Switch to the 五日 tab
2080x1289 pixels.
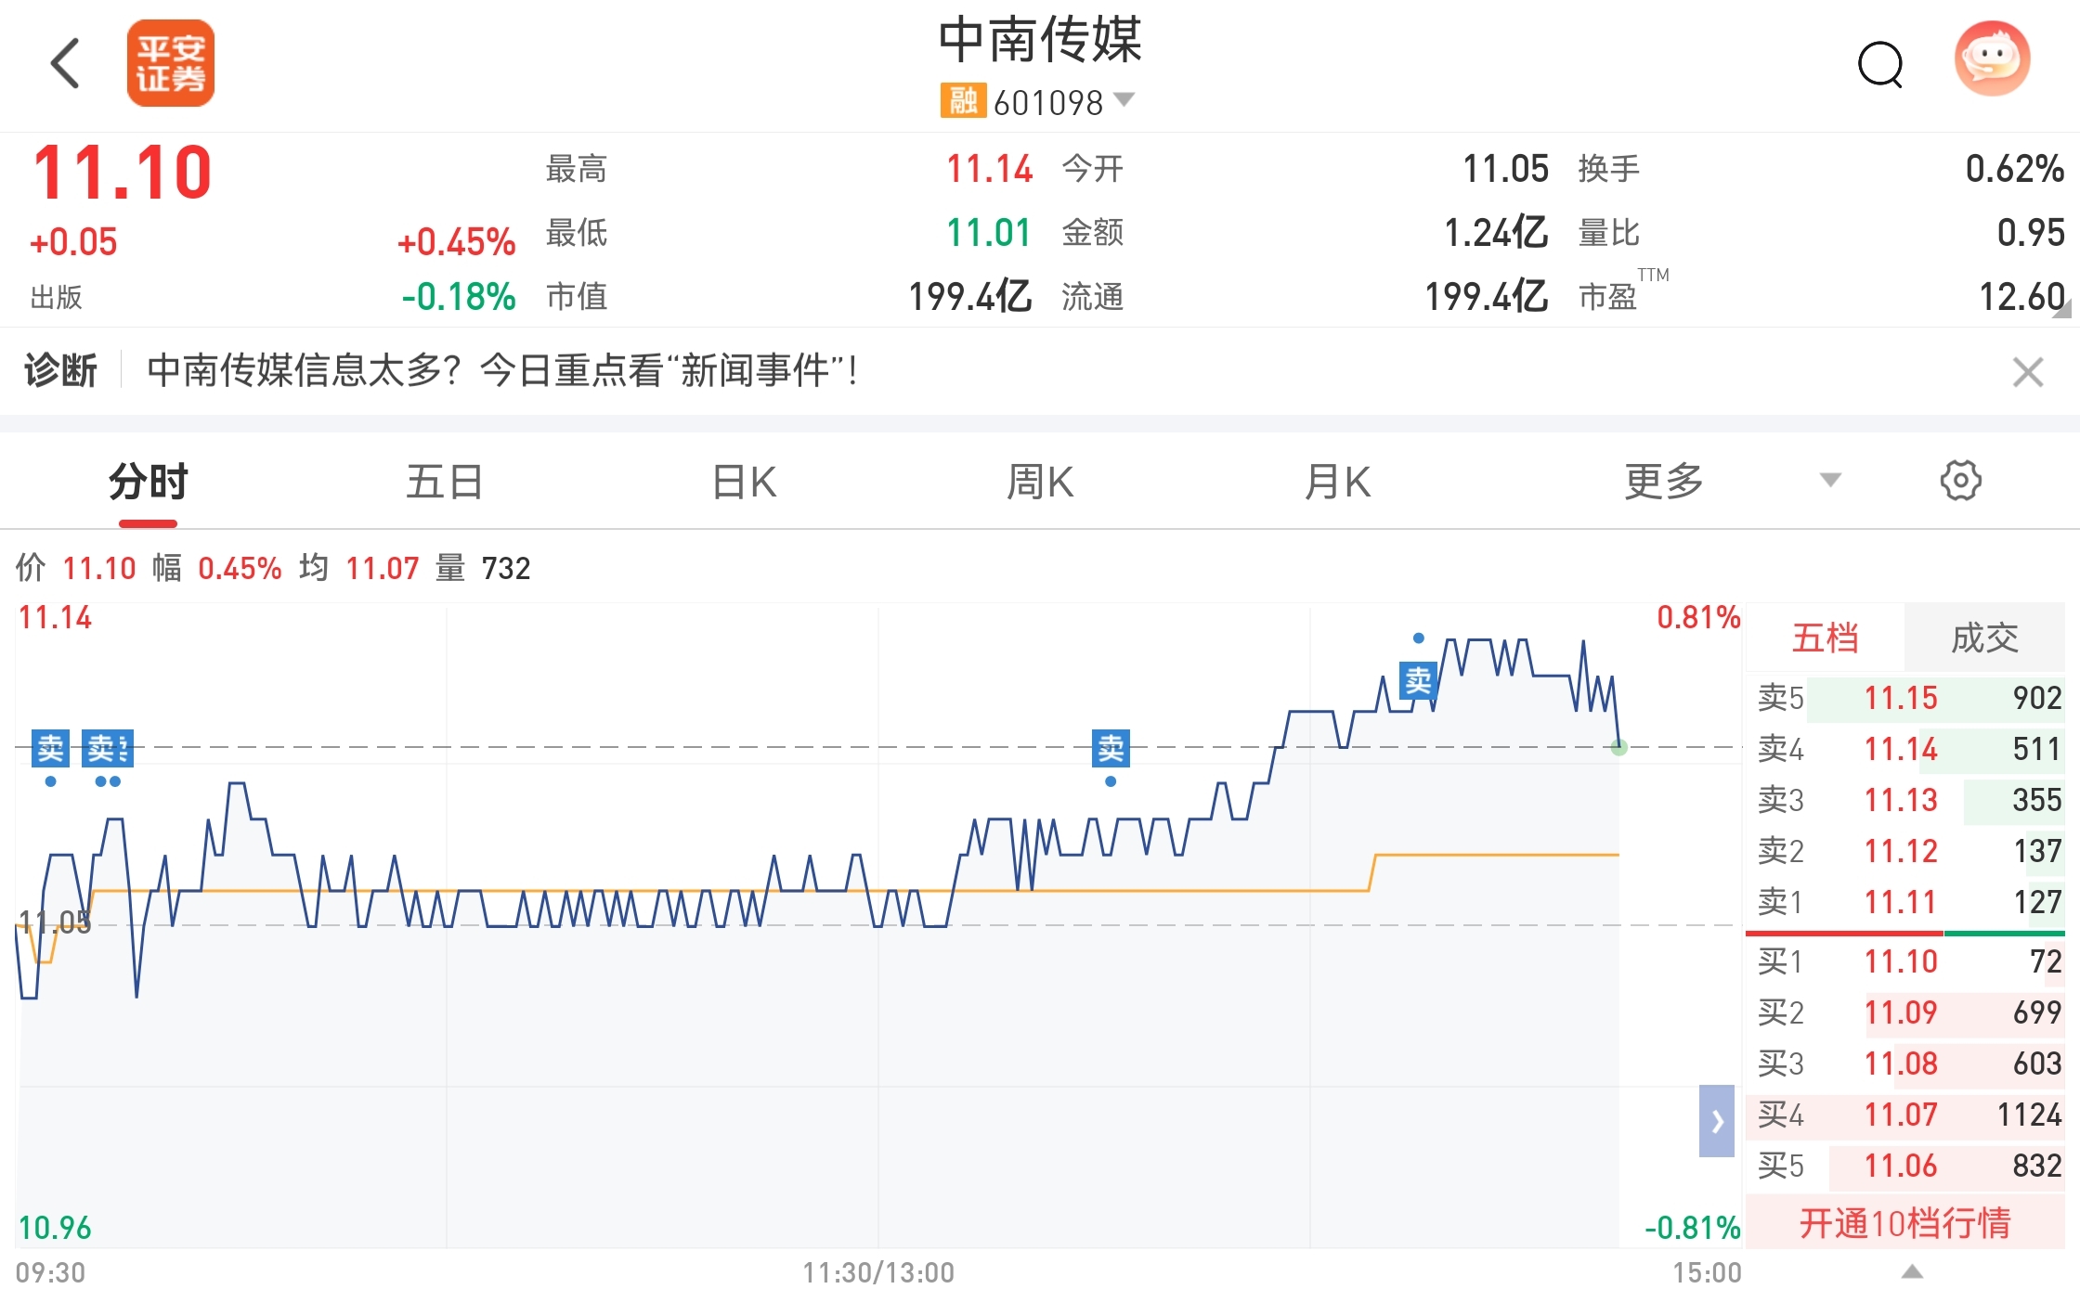click(444, 483)
